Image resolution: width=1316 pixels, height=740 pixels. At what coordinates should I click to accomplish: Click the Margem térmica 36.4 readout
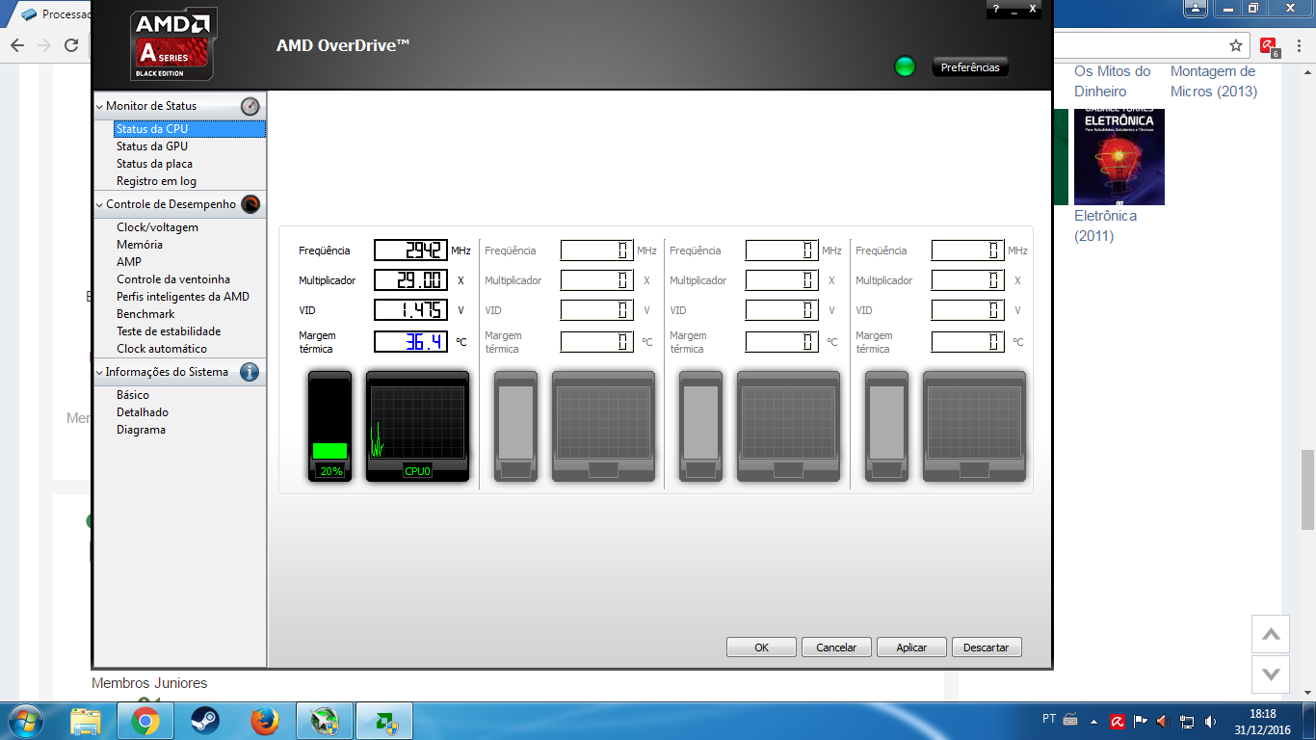click(410, 341)
